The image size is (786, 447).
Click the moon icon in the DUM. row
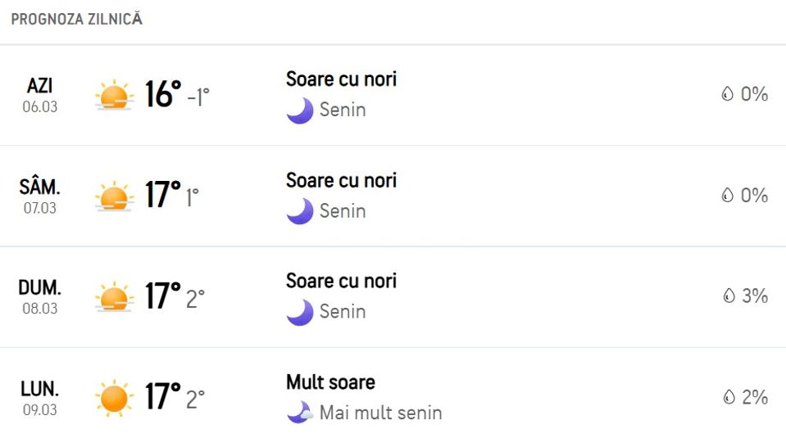tap(300, 313)
